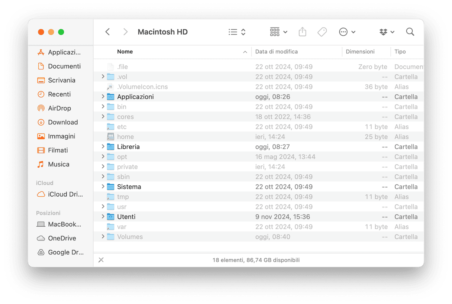
Task: Go forward with the right chevron
Action: pyautogui.click(x=125, y=32)
